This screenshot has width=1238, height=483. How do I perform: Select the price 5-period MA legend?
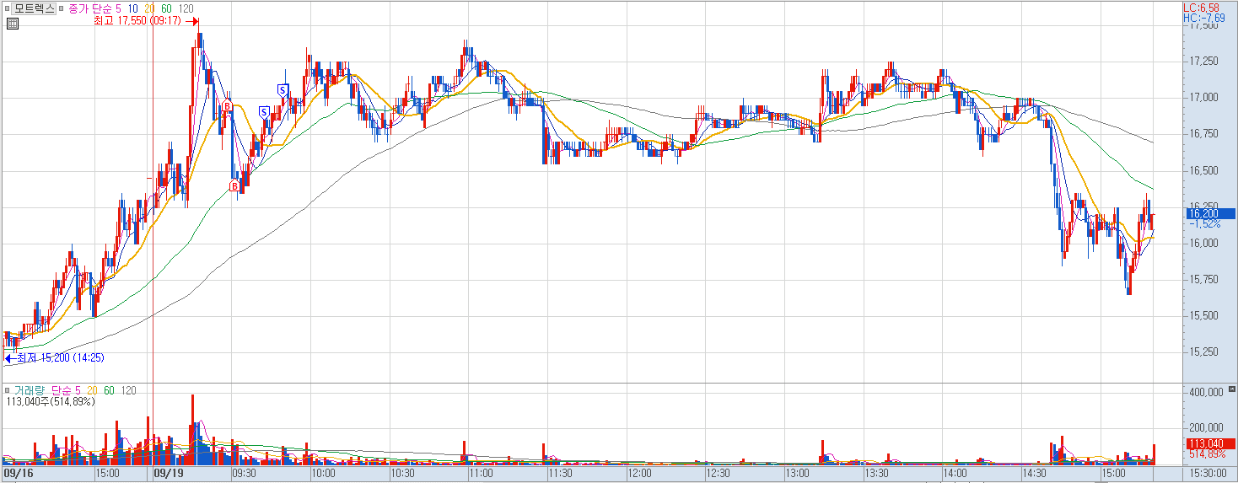[x=117, y=8]
